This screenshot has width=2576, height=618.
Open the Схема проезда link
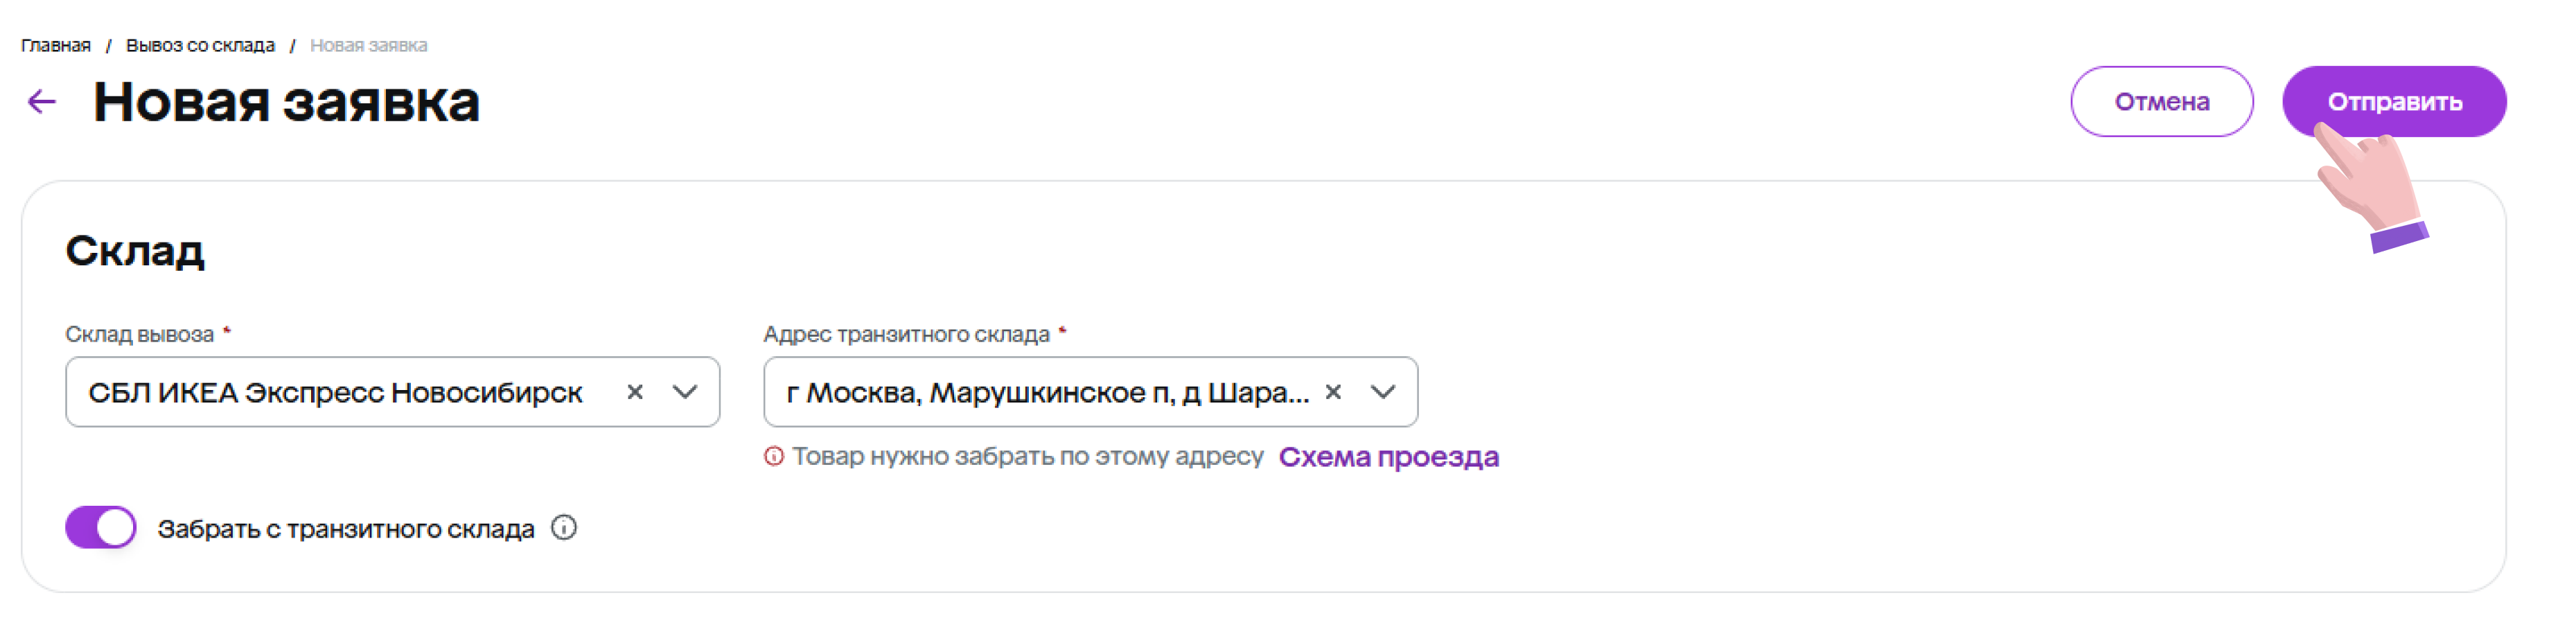(1388, 456)
